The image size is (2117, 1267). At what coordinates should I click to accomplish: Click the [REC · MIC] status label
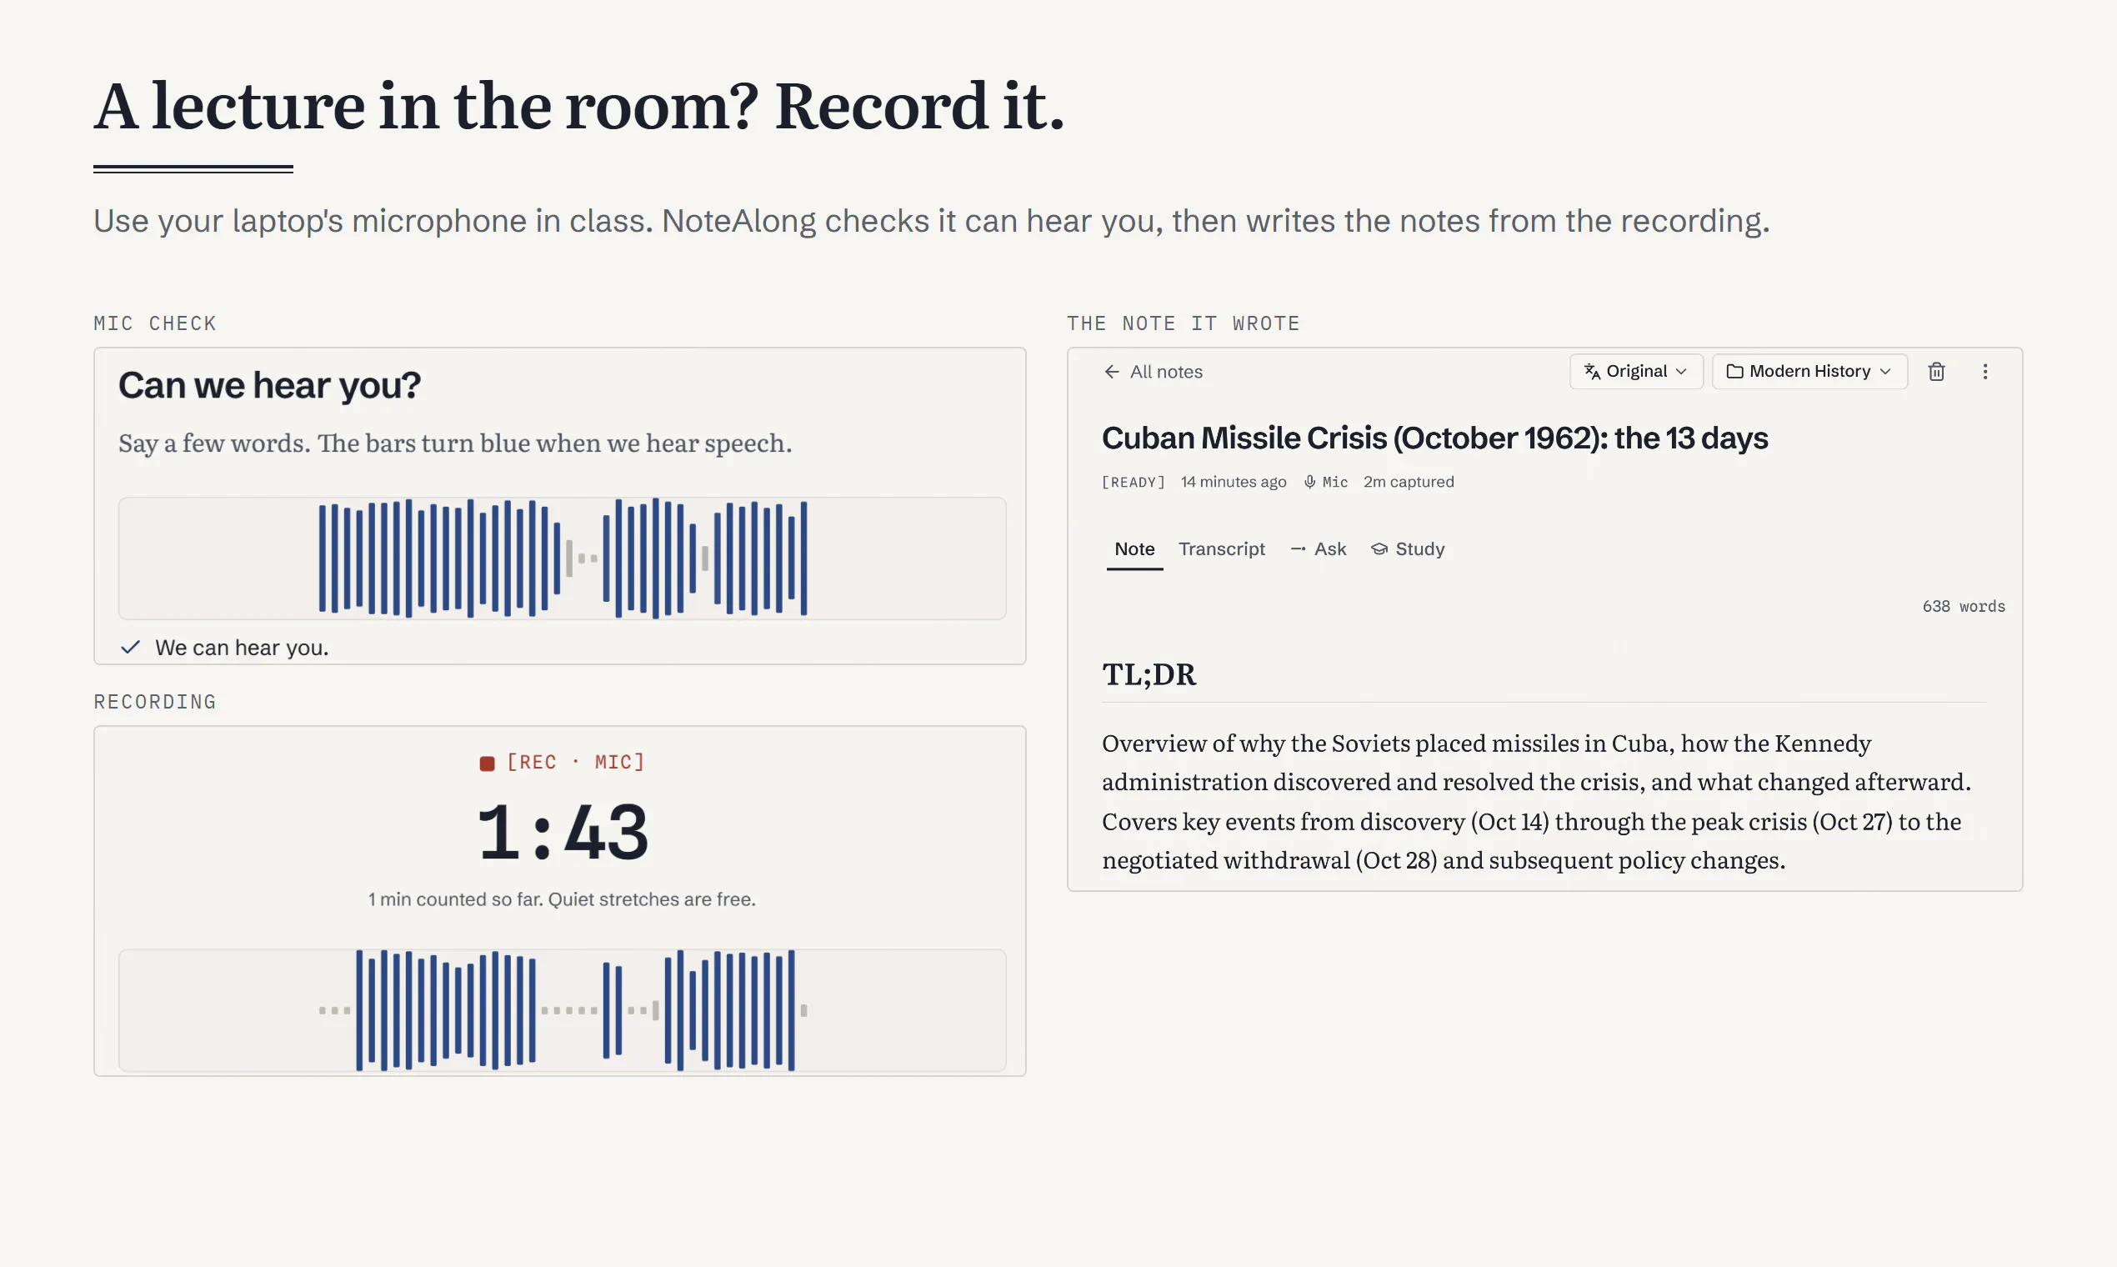575,762
